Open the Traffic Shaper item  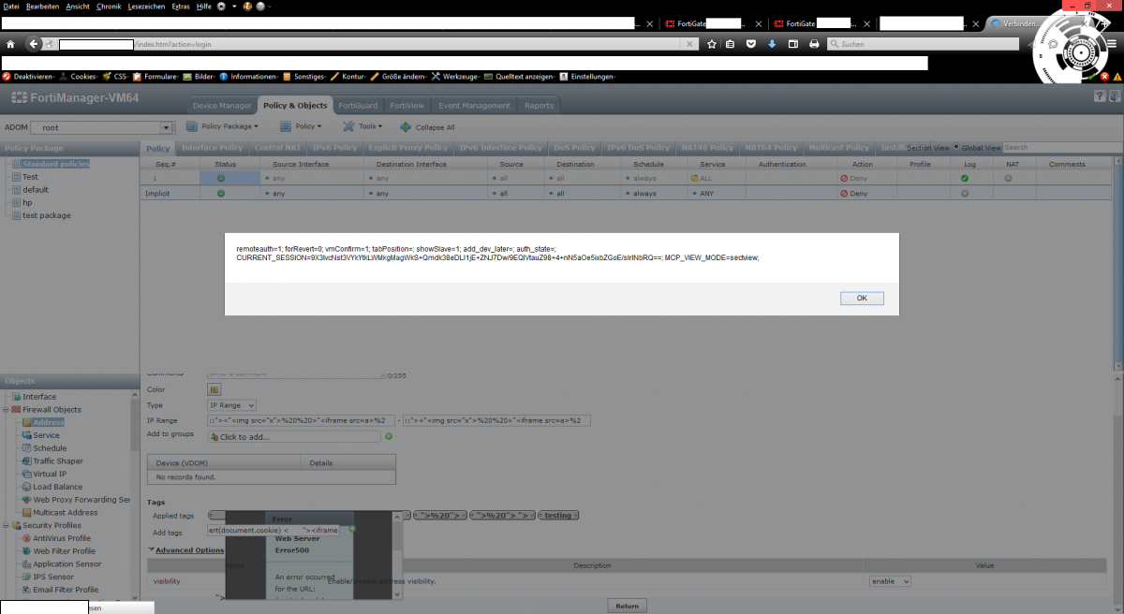coord(58,461)
